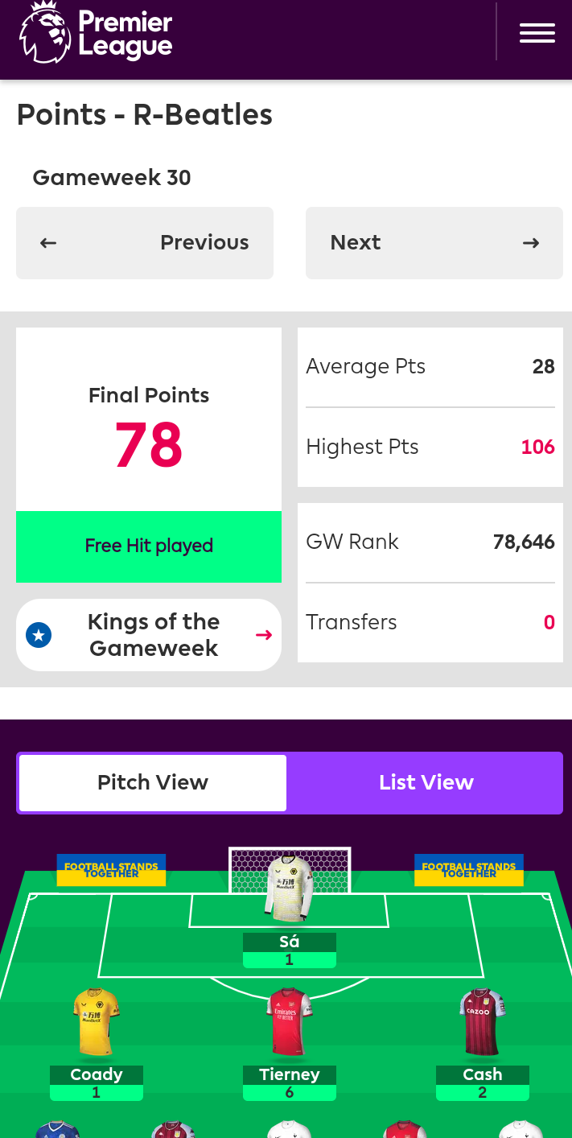This screenshot has width=572, height=1138.
Task: Select Cash's claret Aston Villa shirt
Action: coord(483,1022)
